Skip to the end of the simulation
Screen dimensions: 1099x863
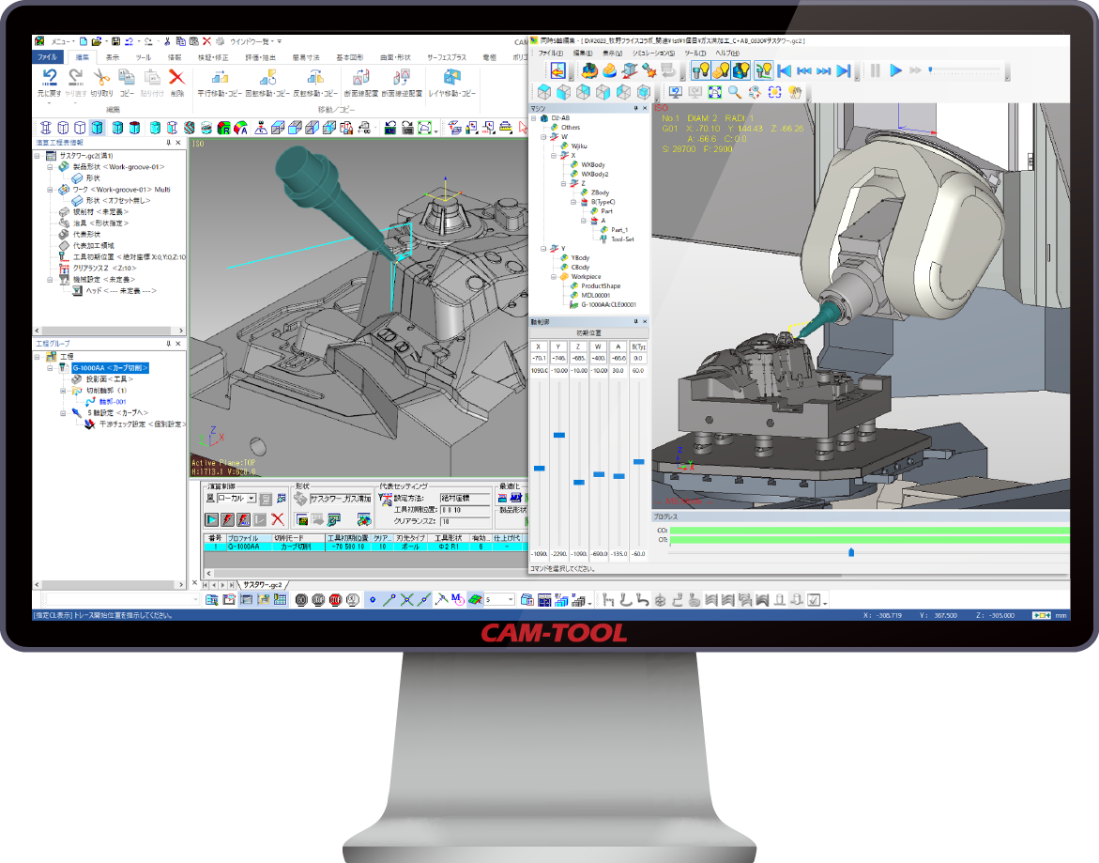[x=843, y=70]
